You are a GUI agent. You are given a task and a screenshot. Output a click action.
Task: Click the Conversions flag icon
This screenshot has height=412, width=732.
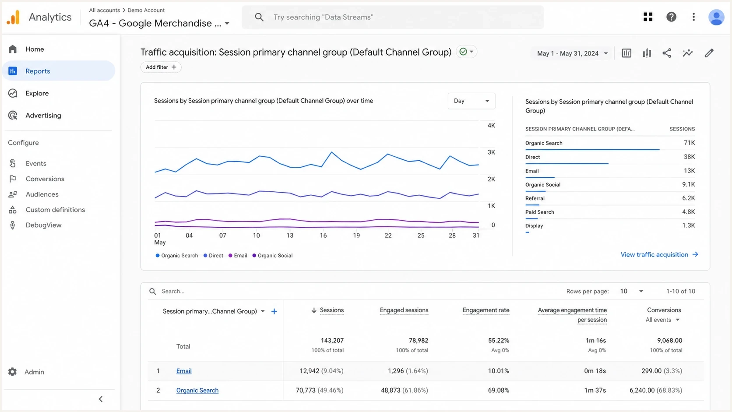13,179
